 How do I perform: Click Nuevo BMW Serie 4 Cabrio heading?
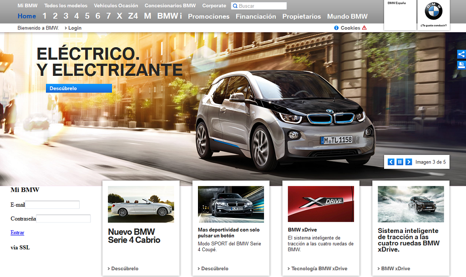[134, 236]
